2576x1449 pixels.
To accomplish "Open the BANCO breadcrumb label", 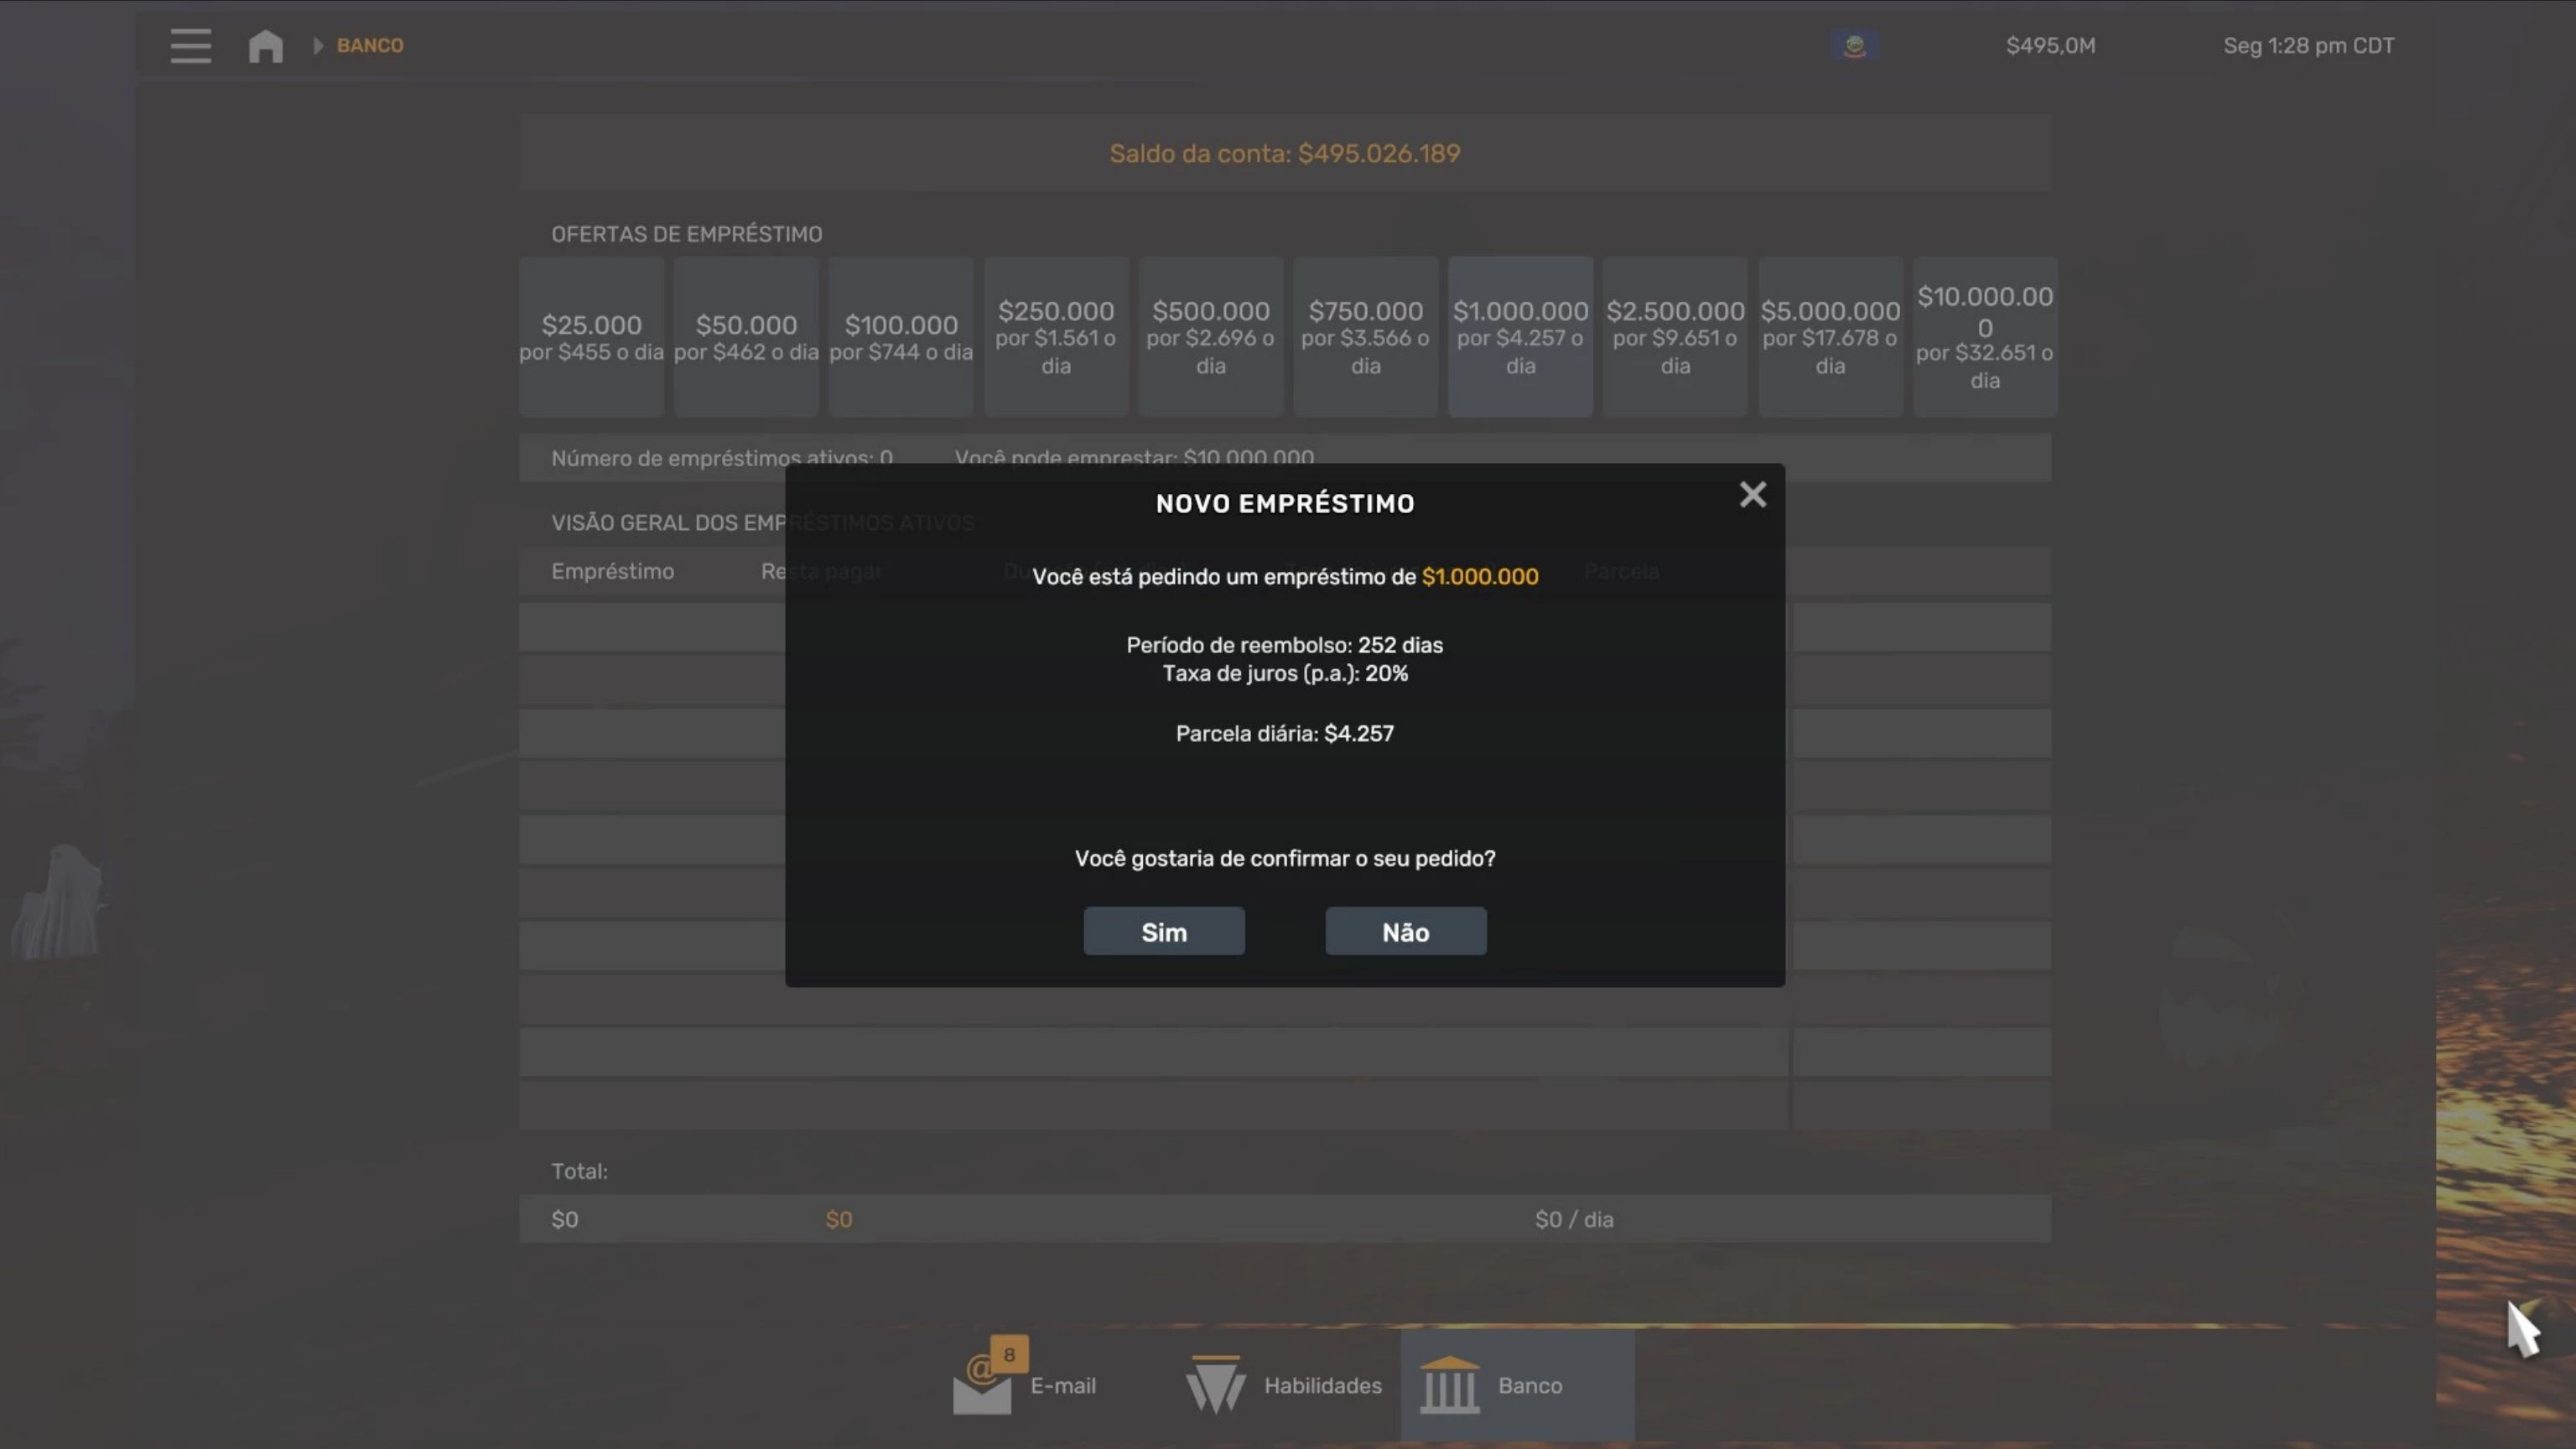I will point(370,46).
